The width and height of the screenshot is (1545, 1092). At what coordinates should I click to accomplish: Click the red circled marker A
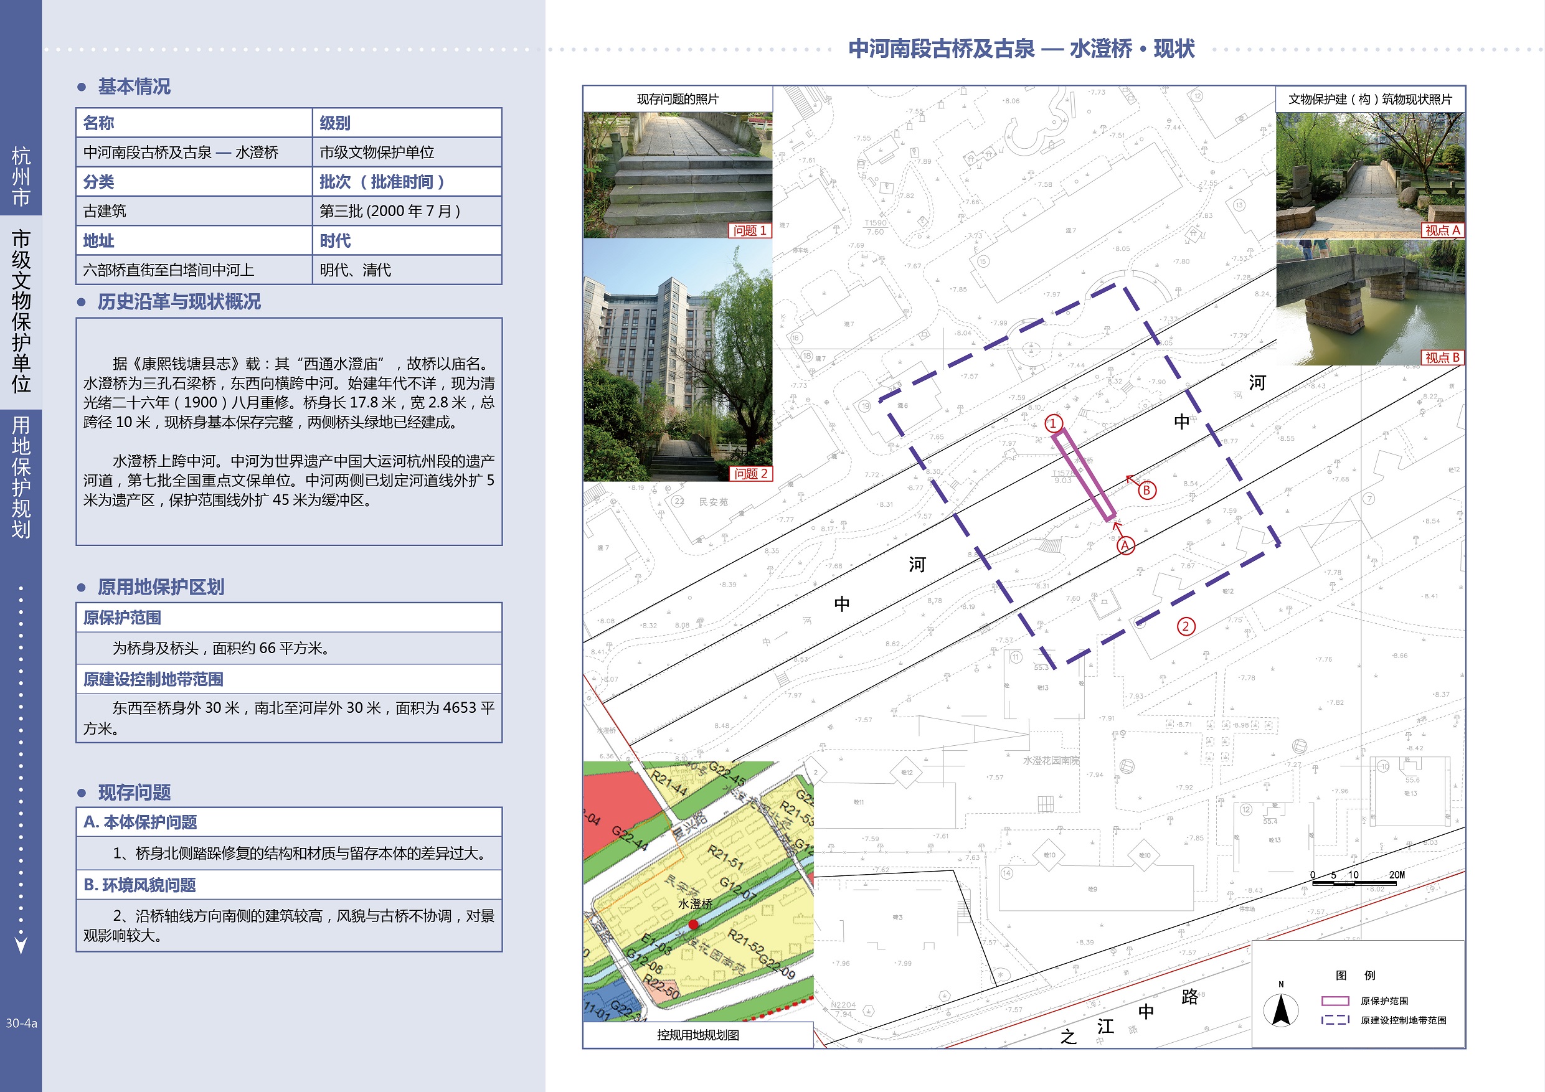point(1125,545)
